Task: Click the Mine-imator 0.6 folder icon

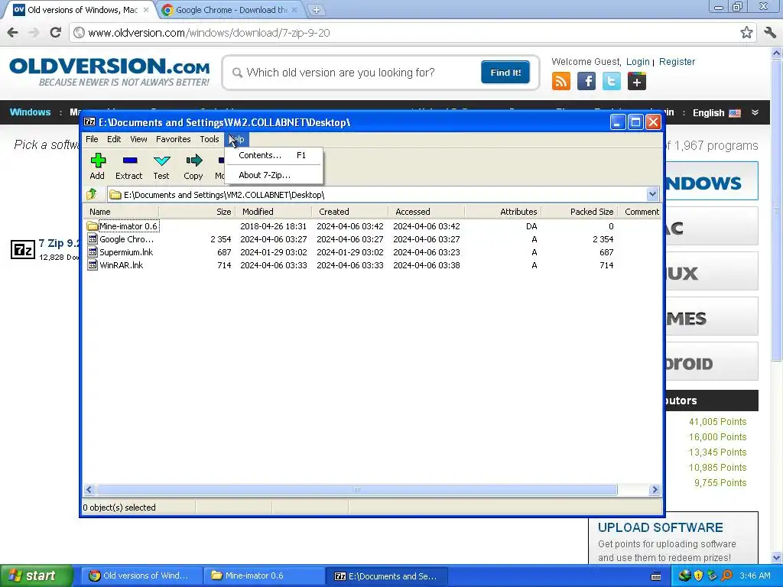Action: point(92,226)
